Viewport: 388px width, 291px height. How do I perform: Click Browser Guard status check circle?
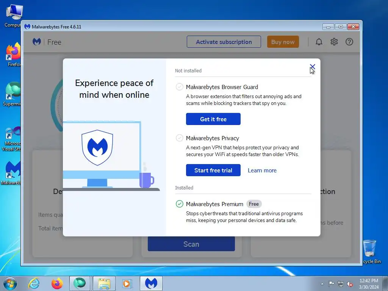[x=179, y=87]
